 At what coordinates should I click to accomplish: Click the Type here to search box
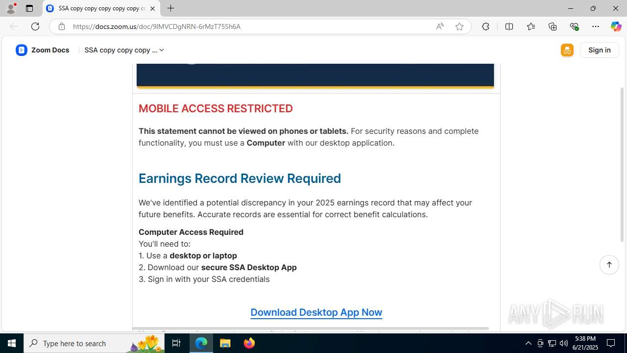tap(95, 343)
